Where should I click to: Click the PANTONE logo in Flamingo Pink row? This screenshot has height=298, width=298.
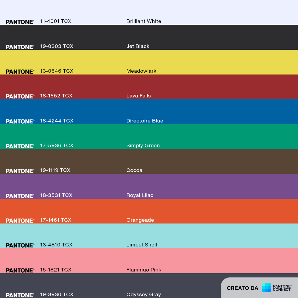click(20, 271)
